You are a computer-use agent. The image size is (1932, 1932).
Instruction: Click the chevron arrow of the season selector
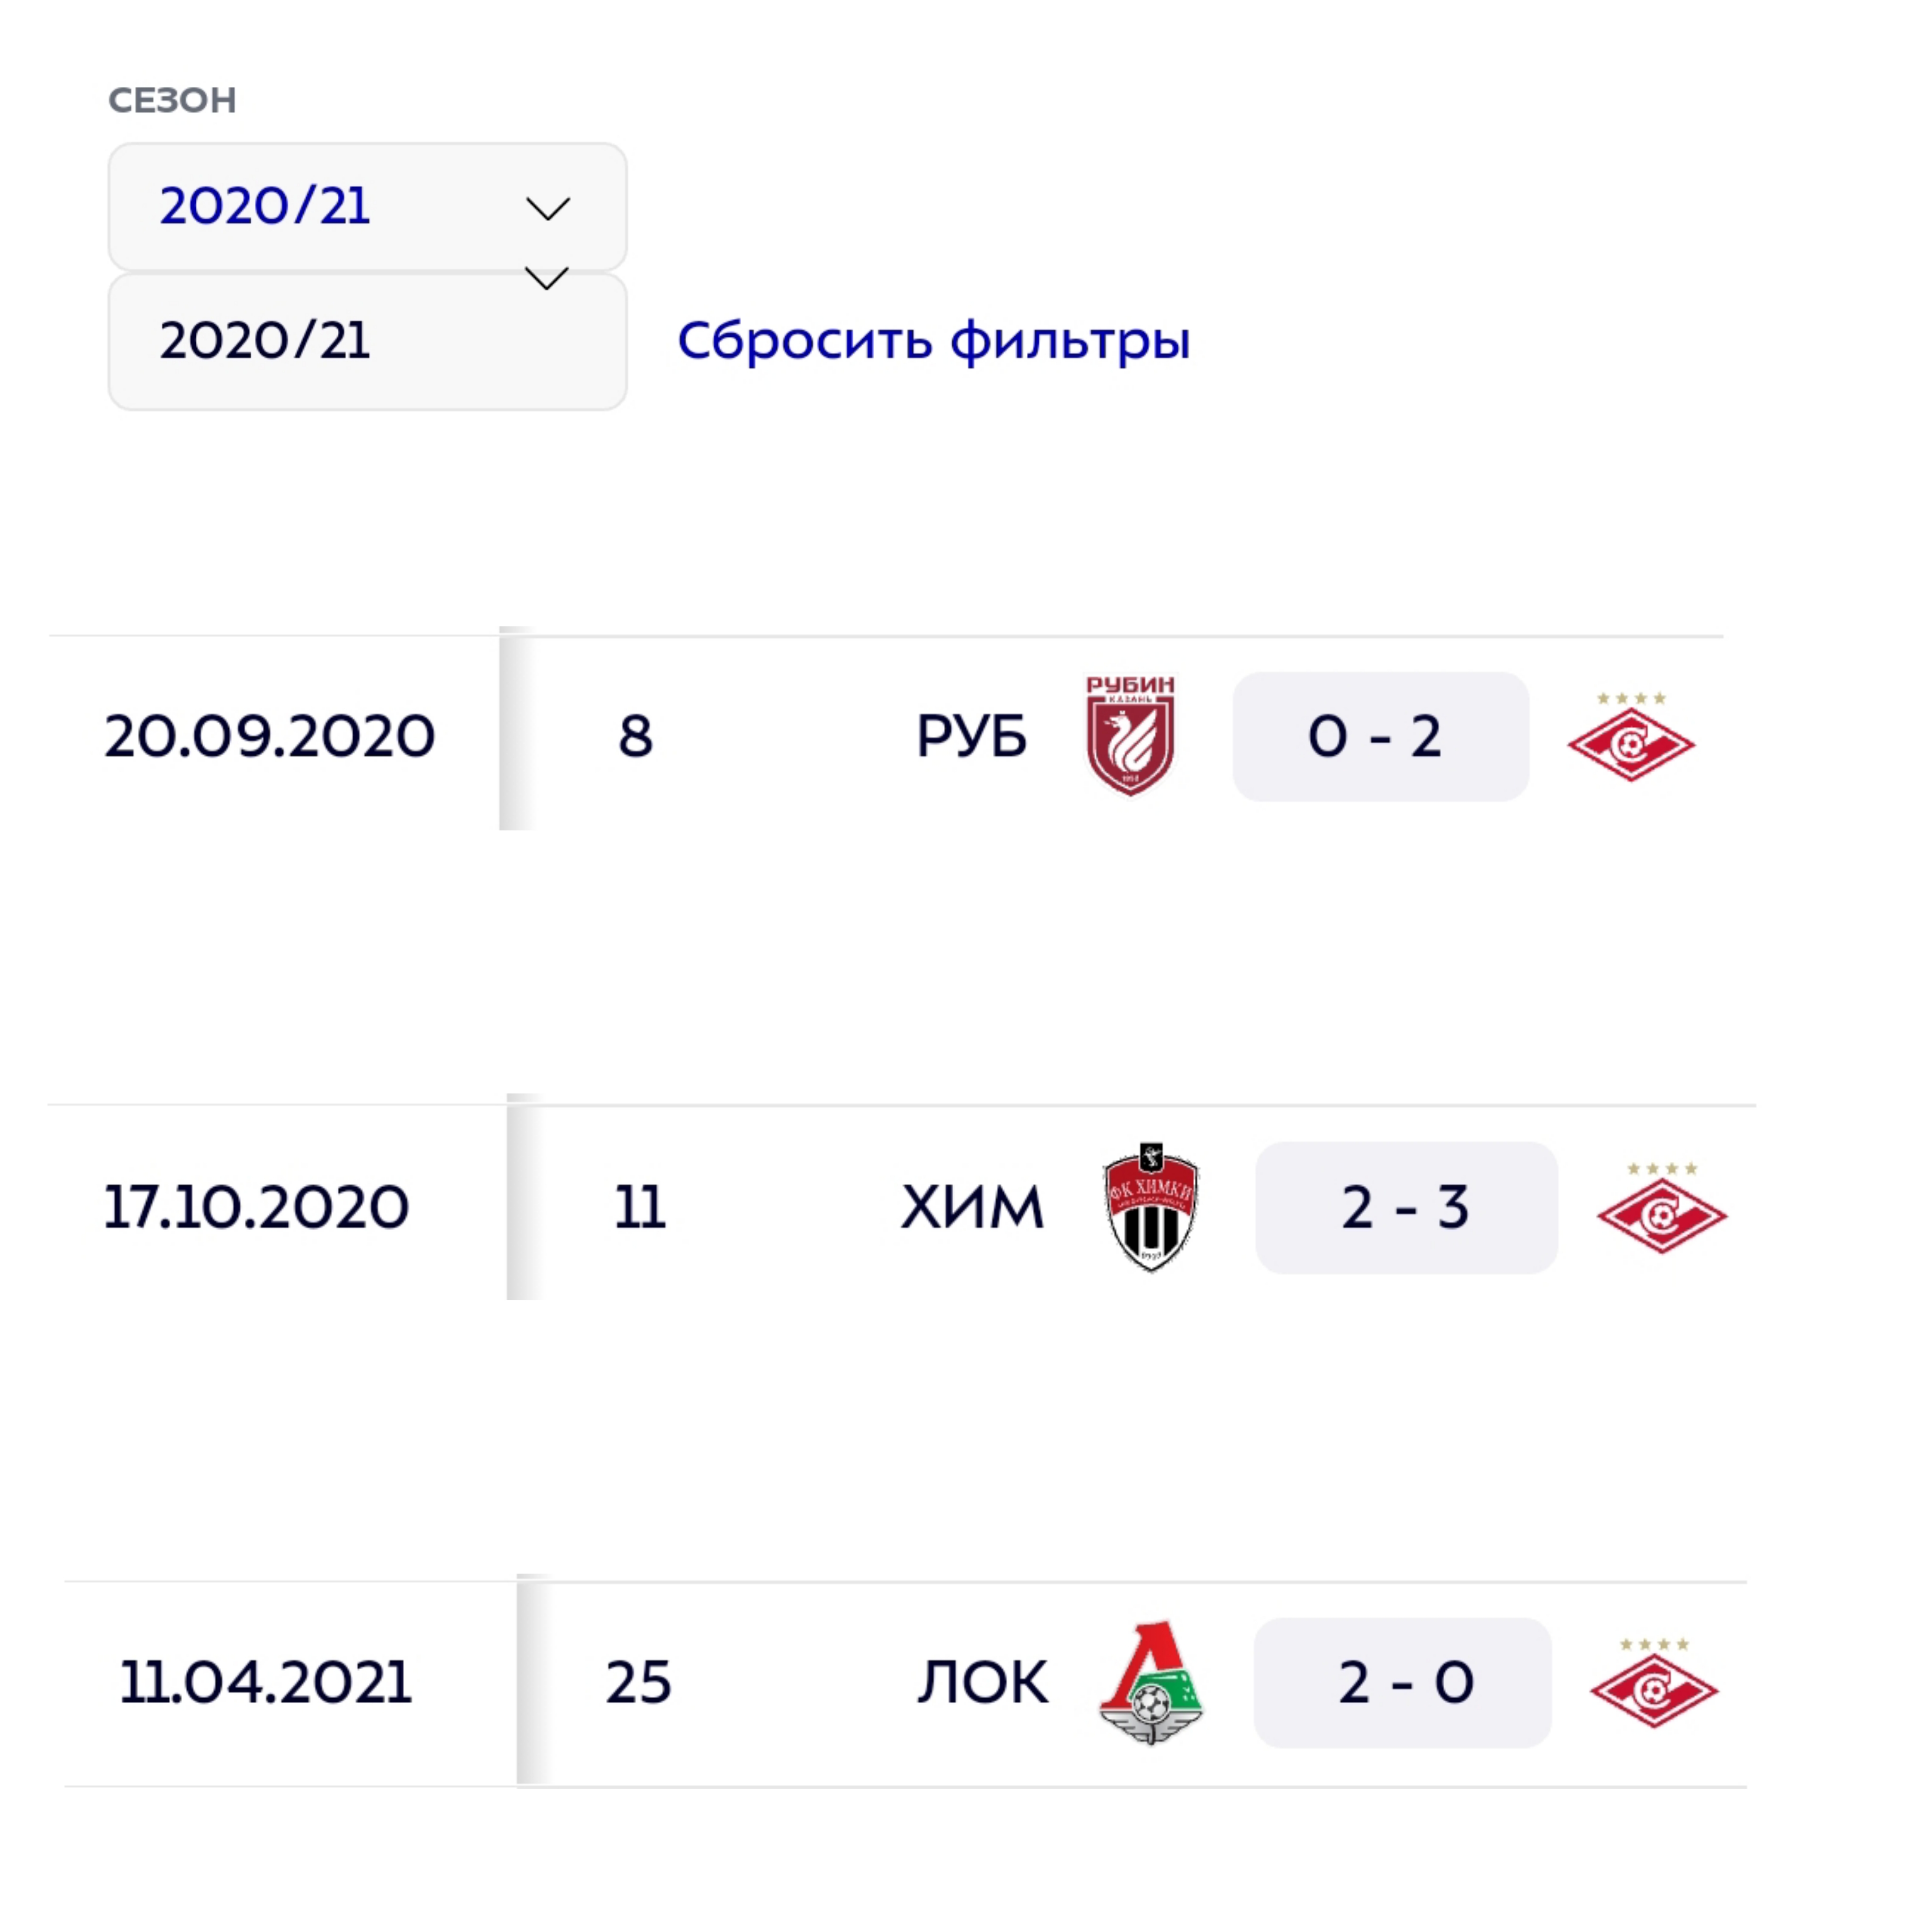(x=547, y=209)
